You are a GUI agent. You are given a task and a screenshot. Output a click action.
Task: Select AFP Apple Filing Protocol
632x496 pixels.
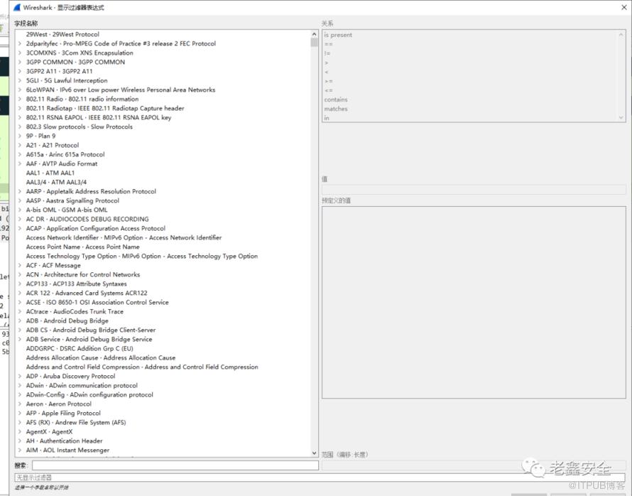tap(63, 414)
